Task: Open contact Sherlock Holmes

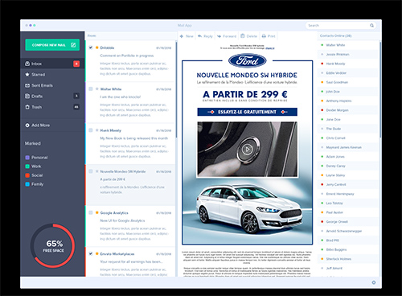Action: (x=348, y=259)
